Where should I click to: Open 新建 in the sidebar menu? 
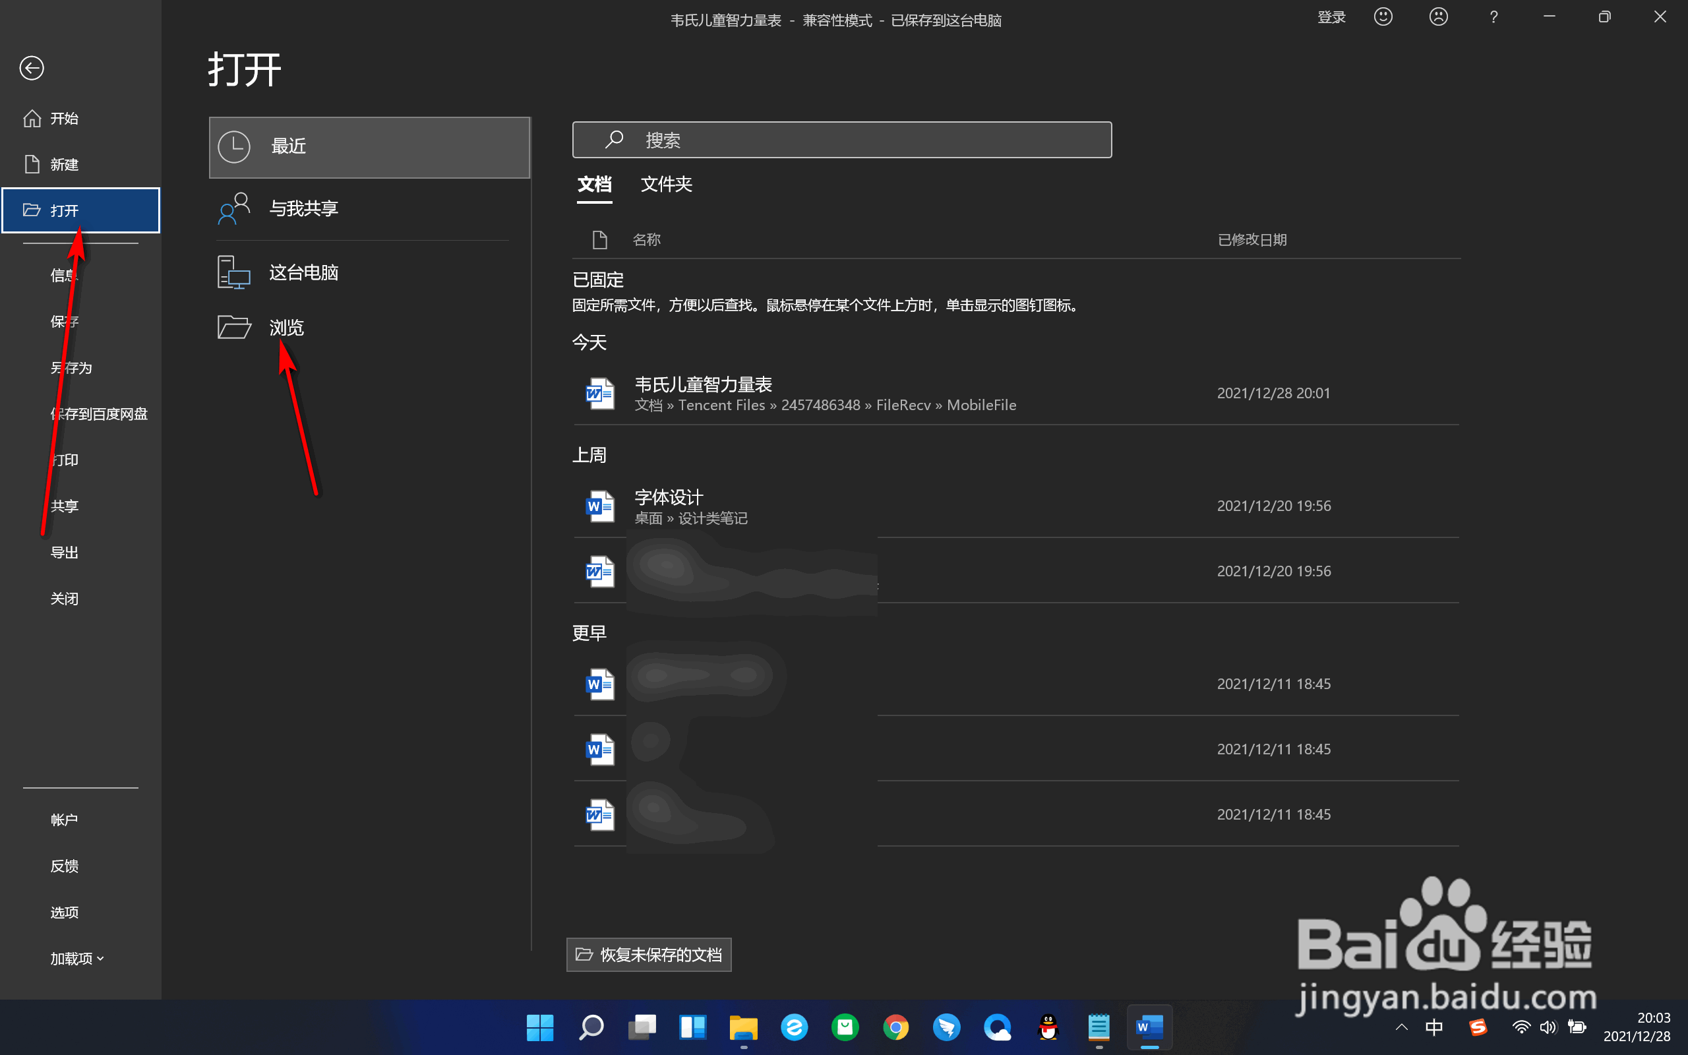pos(64,164)
